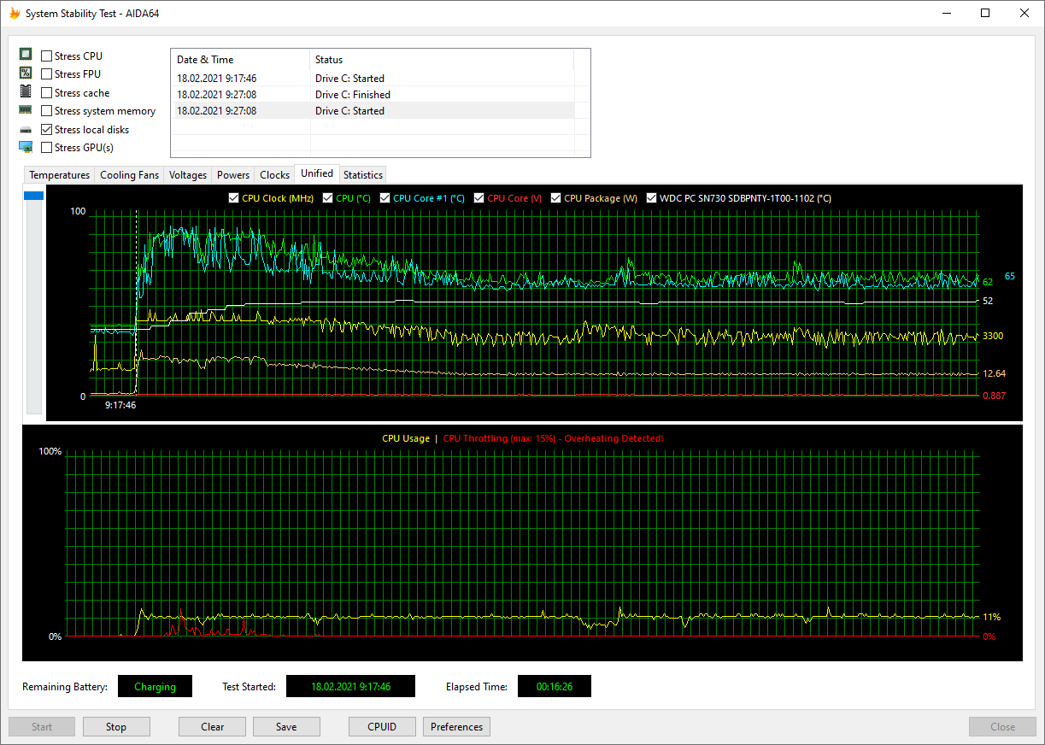Click the AIDA64 flame icon in title bar
Viewport: 1045px width, 745px height.
(x=14, y=14)
